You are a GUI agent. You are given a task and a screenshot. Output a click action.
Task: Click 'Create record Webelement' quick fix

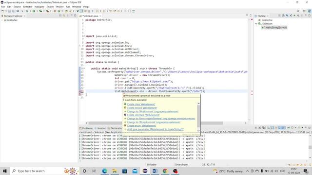click(x=142, y=108)
